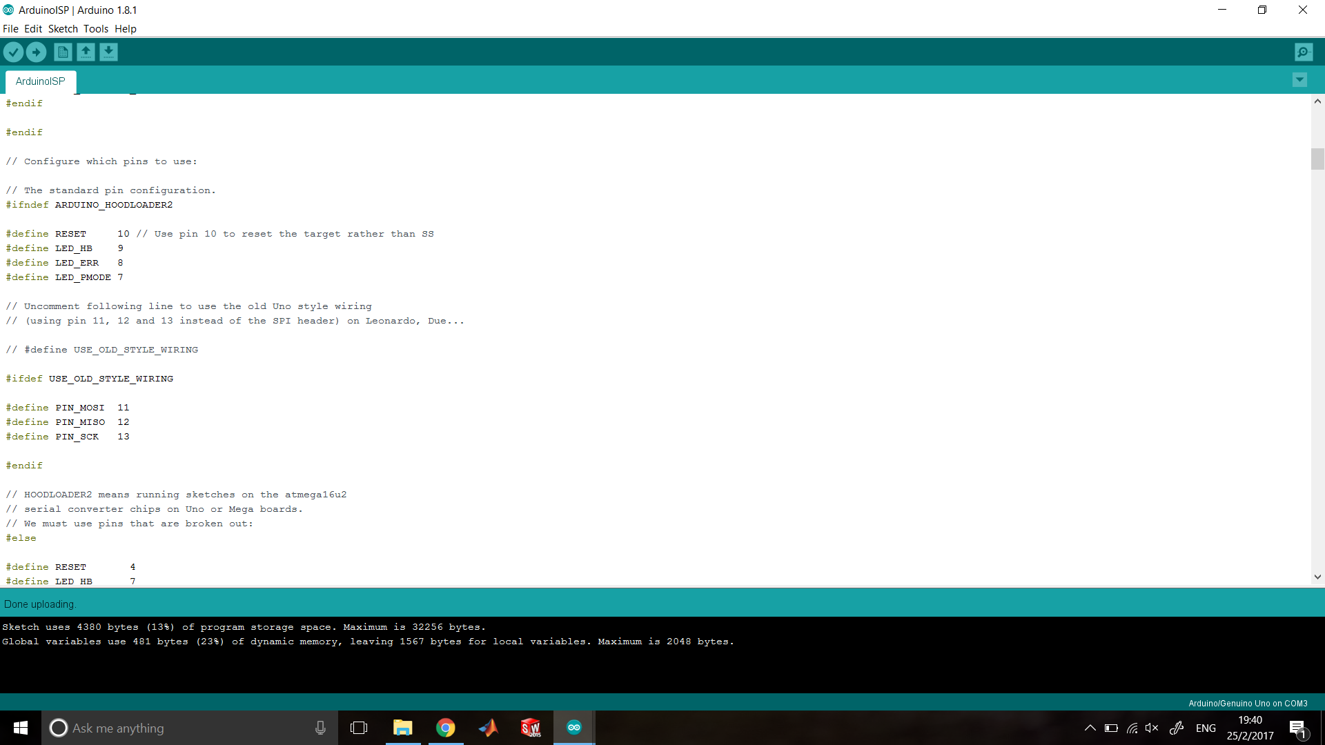The width and height of the screenshot is (1325, 745).
Task: Open SolidWorks from the taskbar
Action: tap(531, 728)
